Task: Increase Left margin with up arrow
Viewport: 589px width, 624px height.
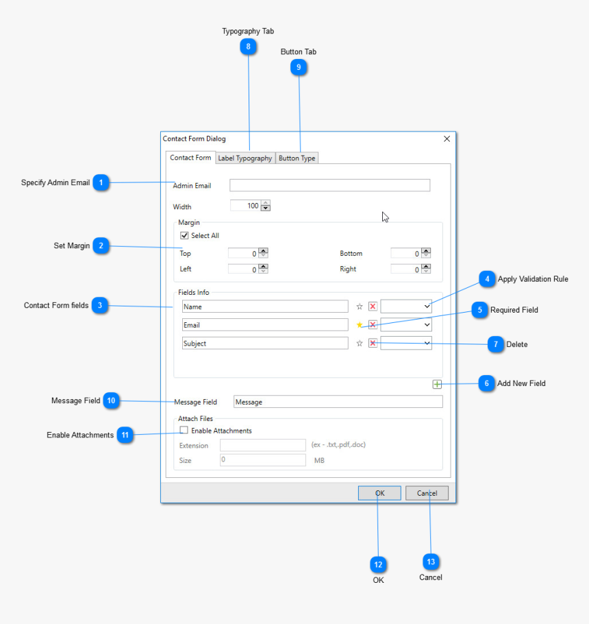Action: pos(263,266)
